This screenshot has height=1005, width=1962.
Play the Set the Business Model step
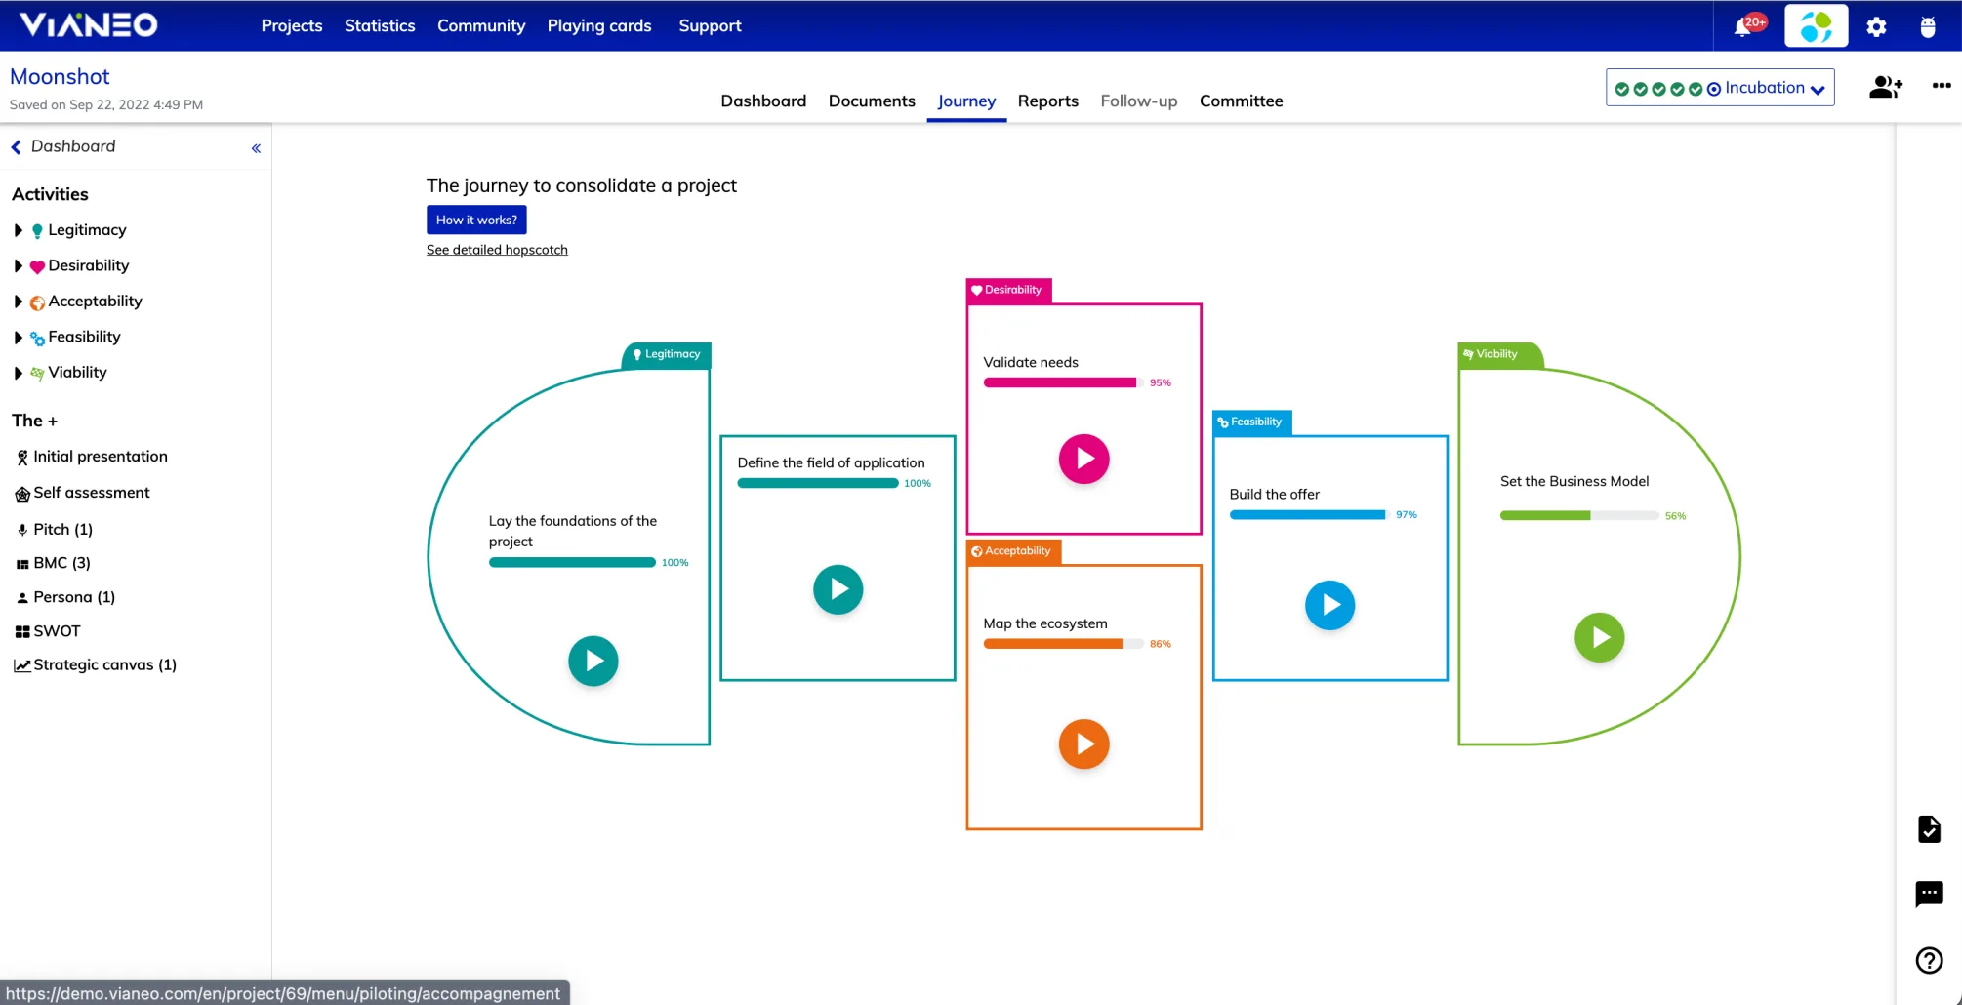[x=1600, y=637]
